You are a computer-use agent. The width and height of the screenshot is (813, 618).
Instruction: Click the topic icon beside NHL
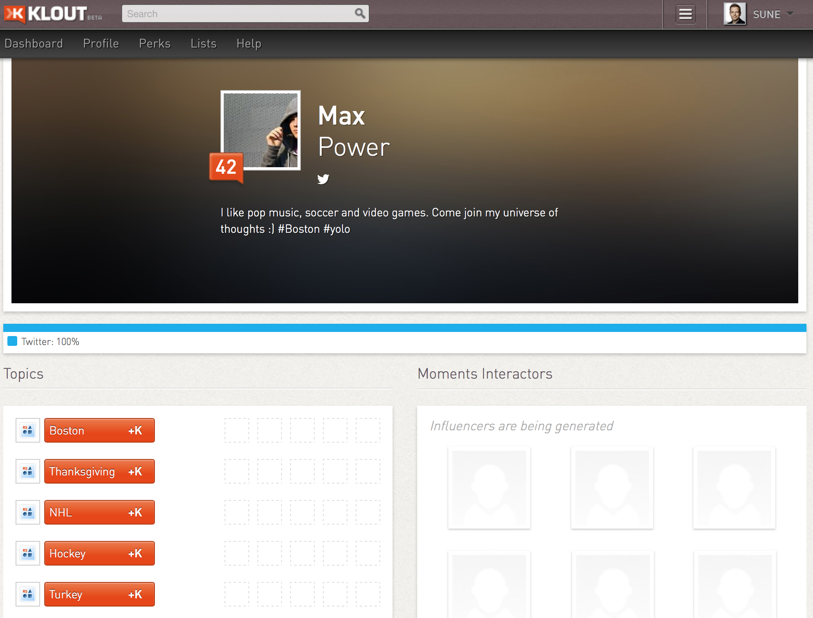[x=28, y=512]
